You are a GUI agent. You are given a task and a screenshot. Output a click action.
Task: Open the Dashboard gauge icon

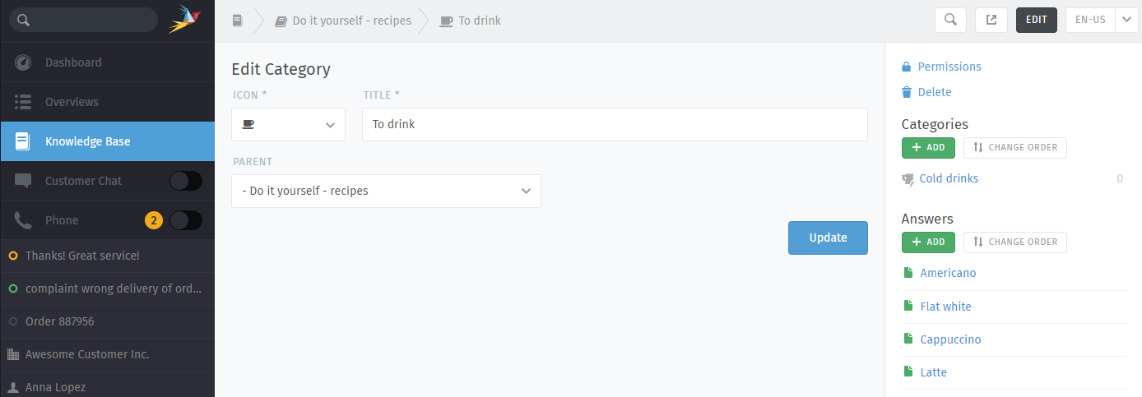pos(23,62)
